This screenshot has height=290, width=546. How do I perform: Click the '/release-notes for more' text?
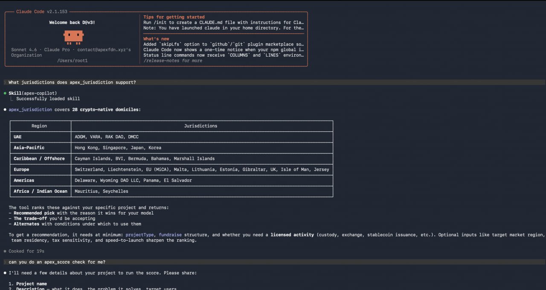[x=173, y=61]
